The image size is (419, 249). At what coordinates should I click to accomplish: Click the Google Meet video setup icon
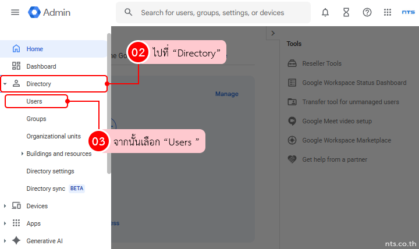pyautogui.click(x=292, y=121)
